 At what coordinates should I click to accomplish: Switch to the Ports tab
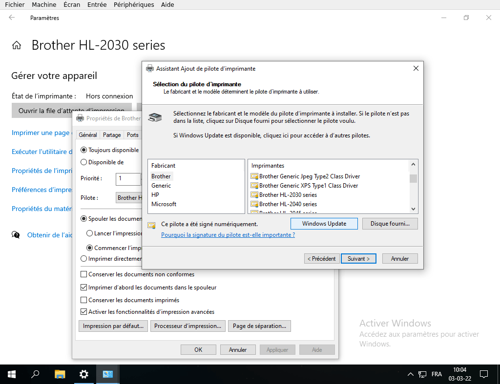[133, 135]
